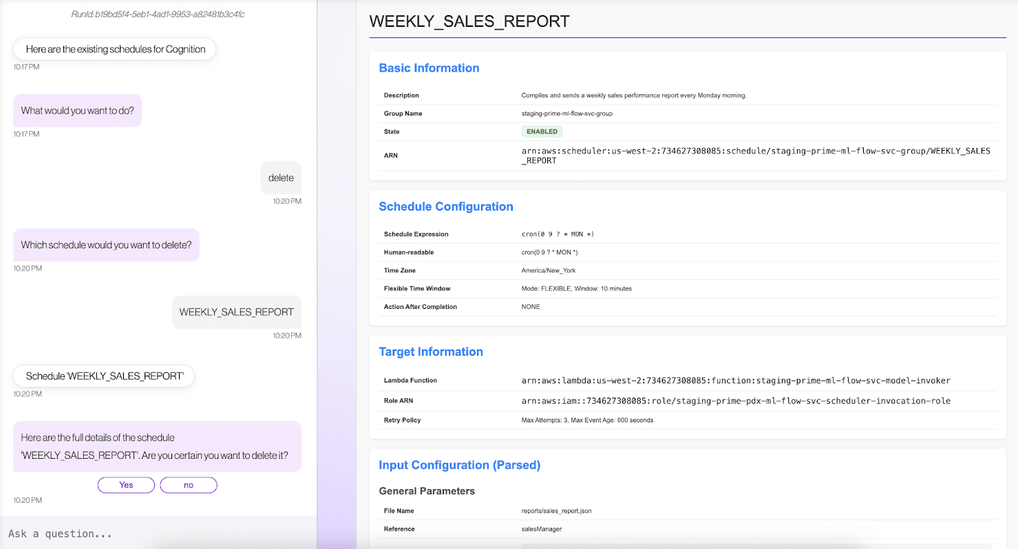Select the Time Zone row label

400,270
